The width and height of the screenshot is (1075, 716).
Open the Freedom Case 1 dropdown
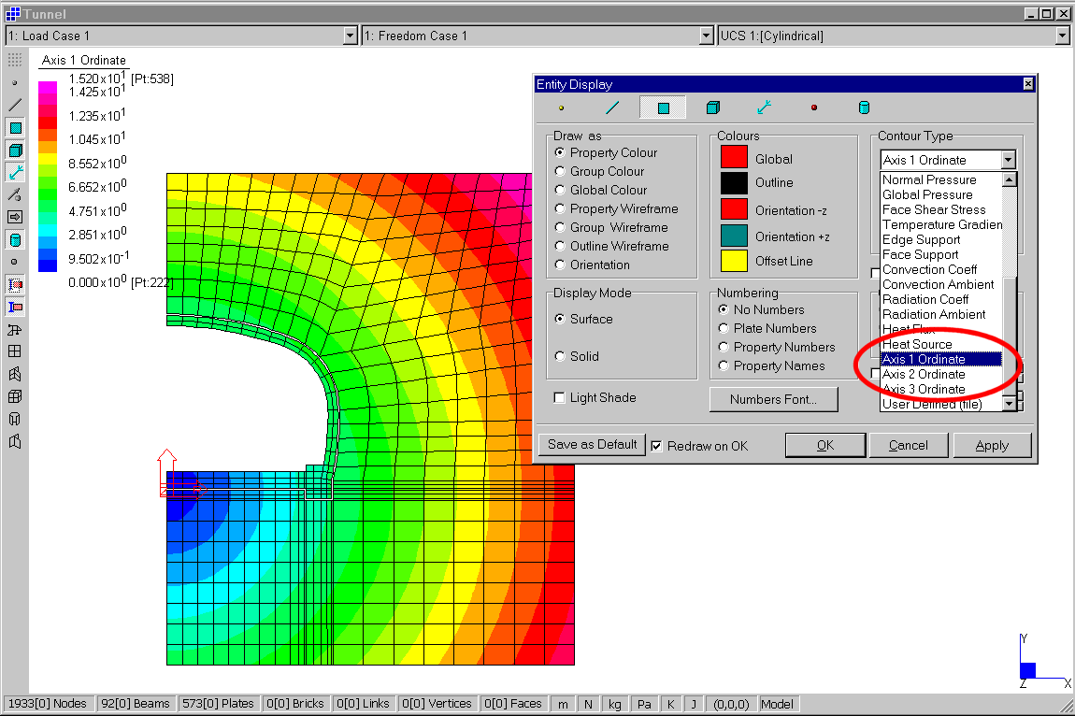(707, 36)
